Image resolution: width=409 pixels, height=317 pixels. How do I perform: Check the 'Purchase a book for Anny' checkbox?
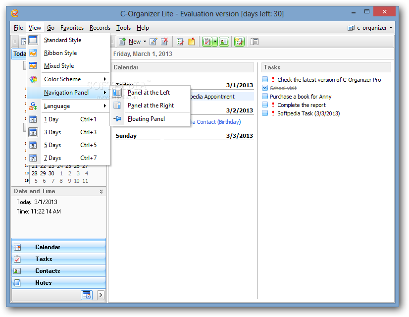coord(265,96)
